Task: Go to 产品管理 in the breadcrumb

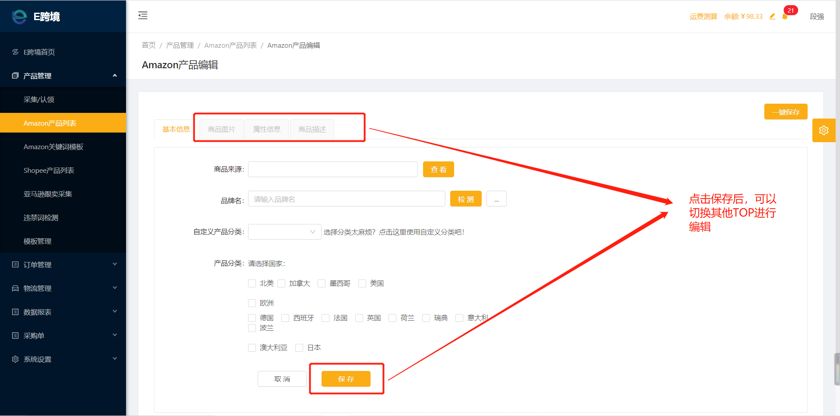Action: coord(180,45)
